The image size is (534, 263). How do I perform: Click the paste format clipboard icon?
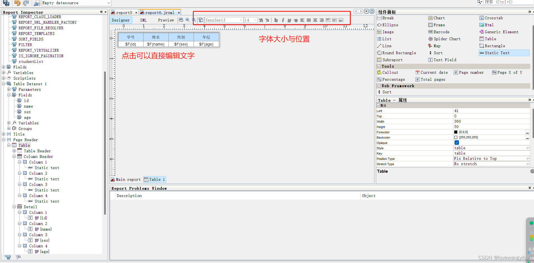201,20
